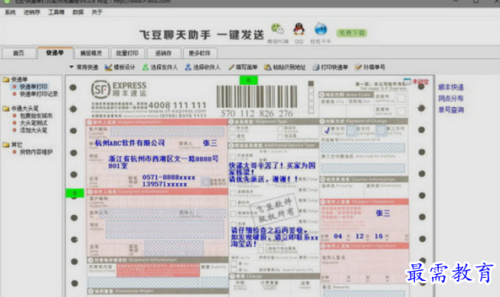The width and height of the screenshot is (500, 297).
Task: Open the 数据 menu
Action: (x=78, y=12)
